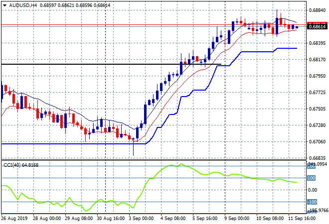The image size is (329, 224).
Task: Click the 0.68170 price axis label
Action: pos(317,60)
